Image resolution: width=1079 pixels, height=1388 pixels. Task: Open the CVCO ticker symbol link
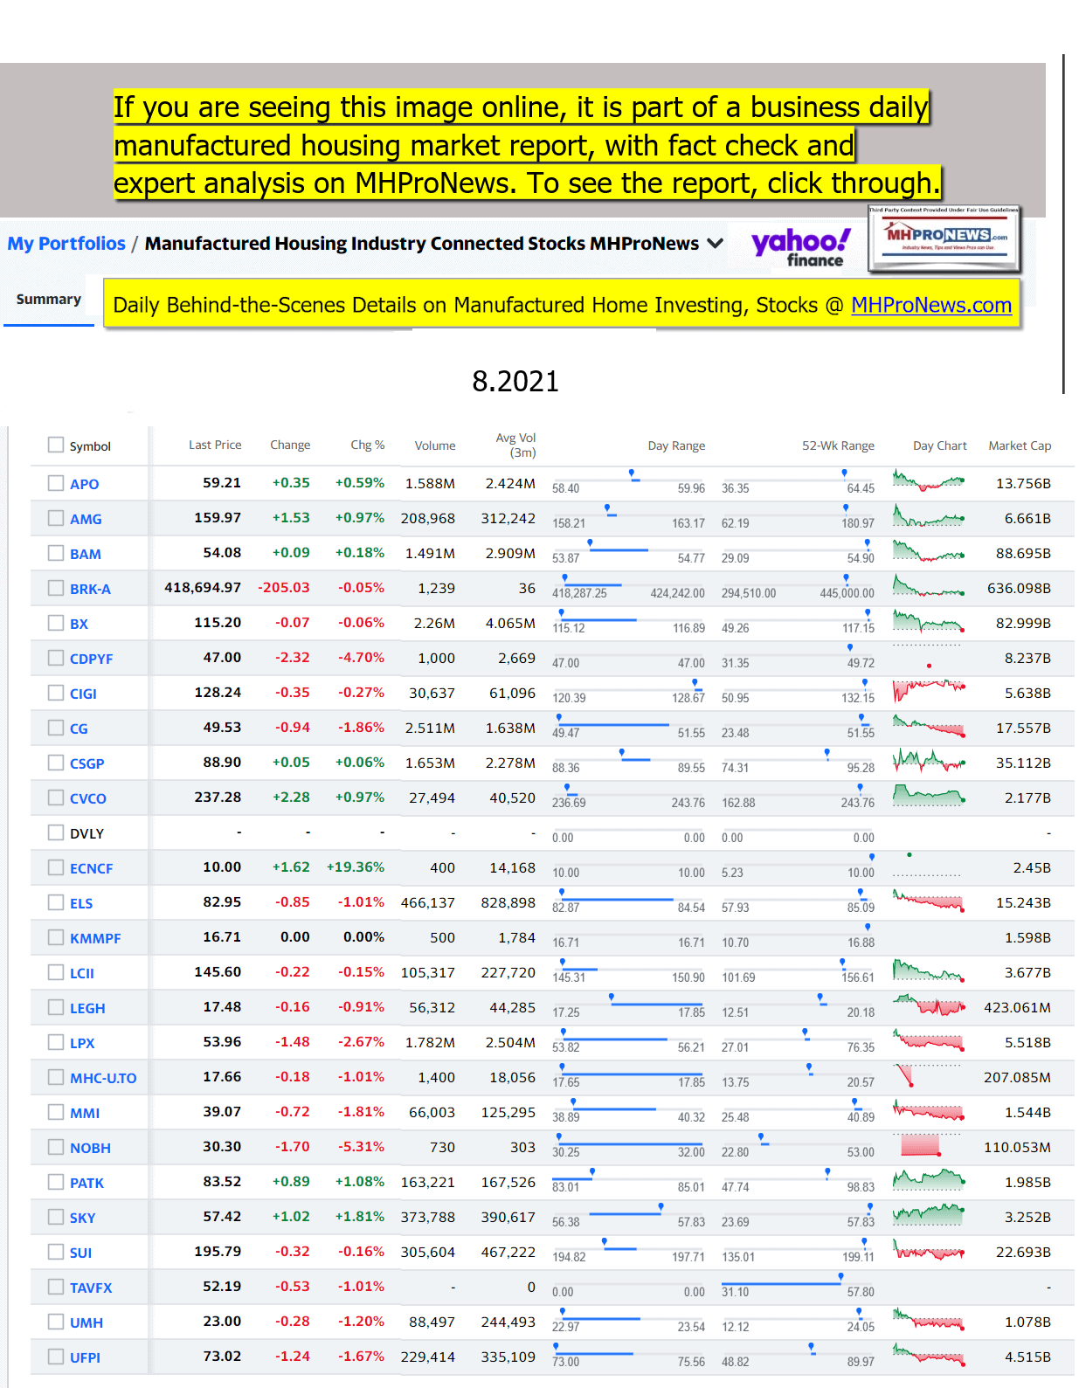87,798
